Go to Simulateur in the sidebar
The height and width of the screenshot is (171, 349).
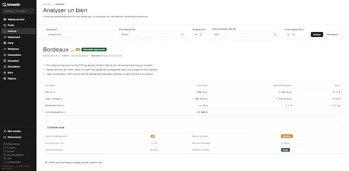18,61
